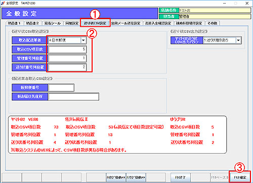The image size is (253, 183).
Task: Switch to the 宛名シール tab
Action: tap(53, 23)
